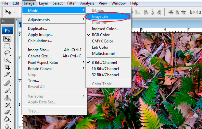
Task: Select the Paint Bucket tool
Action: tap(7, 119)
